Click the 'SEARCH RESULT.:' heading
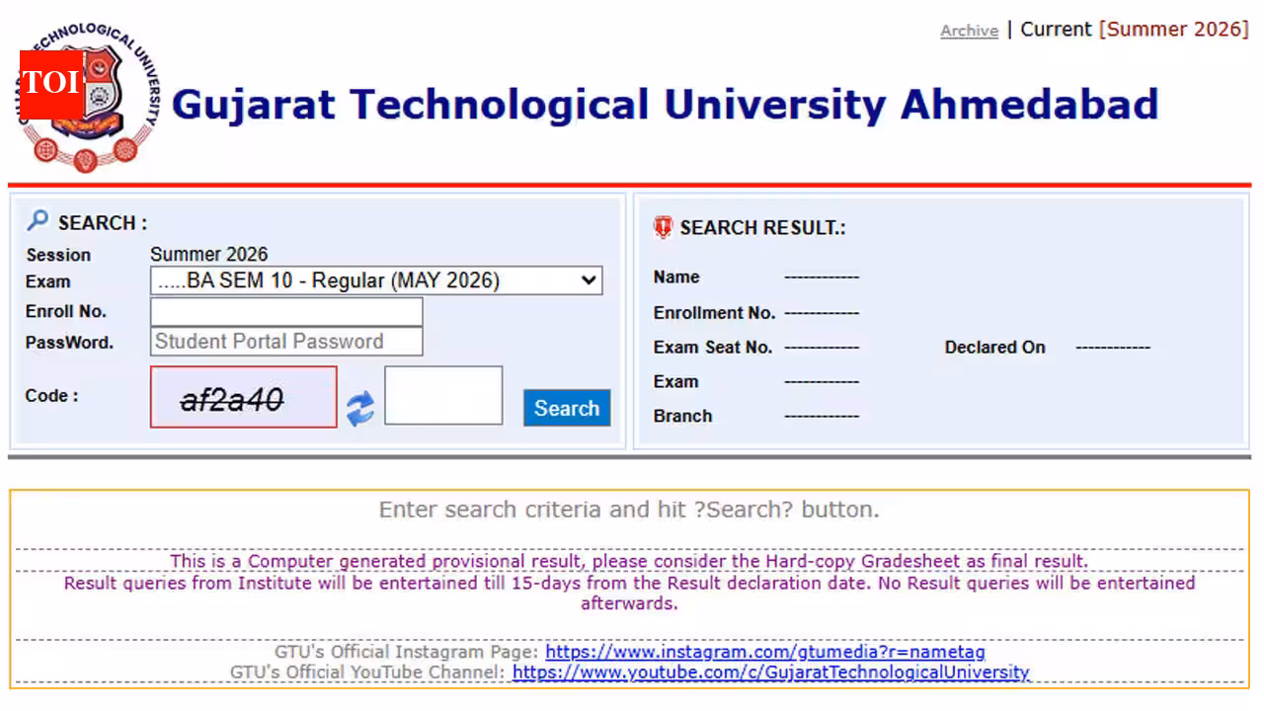The width and height of the screenshot is (1264, 711). click(762, 228)
